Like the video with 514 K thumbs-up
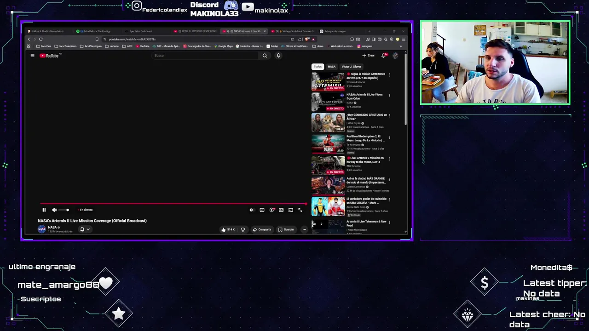 coord(228,229)
